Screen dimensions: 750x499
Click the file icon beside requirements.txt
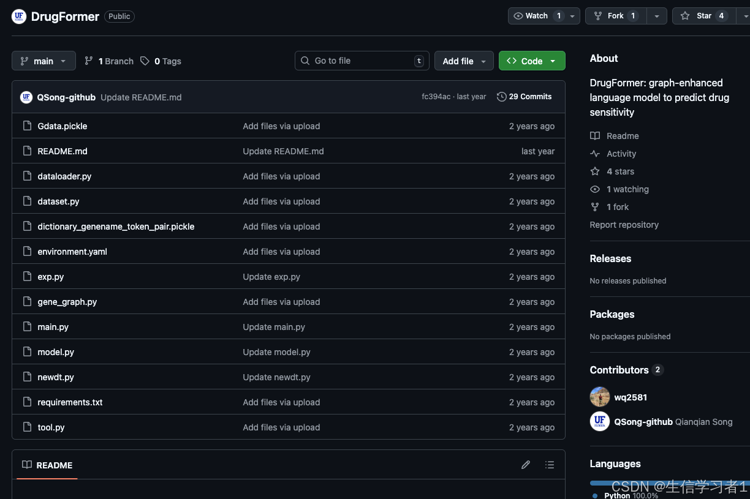coord(27,402)
